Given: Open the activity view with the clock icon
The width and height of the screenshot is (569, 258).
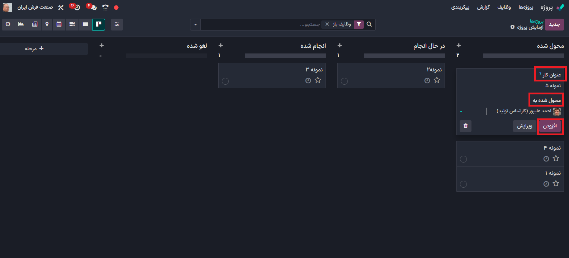Looking at the screenshot, I should tap(8, 24).
